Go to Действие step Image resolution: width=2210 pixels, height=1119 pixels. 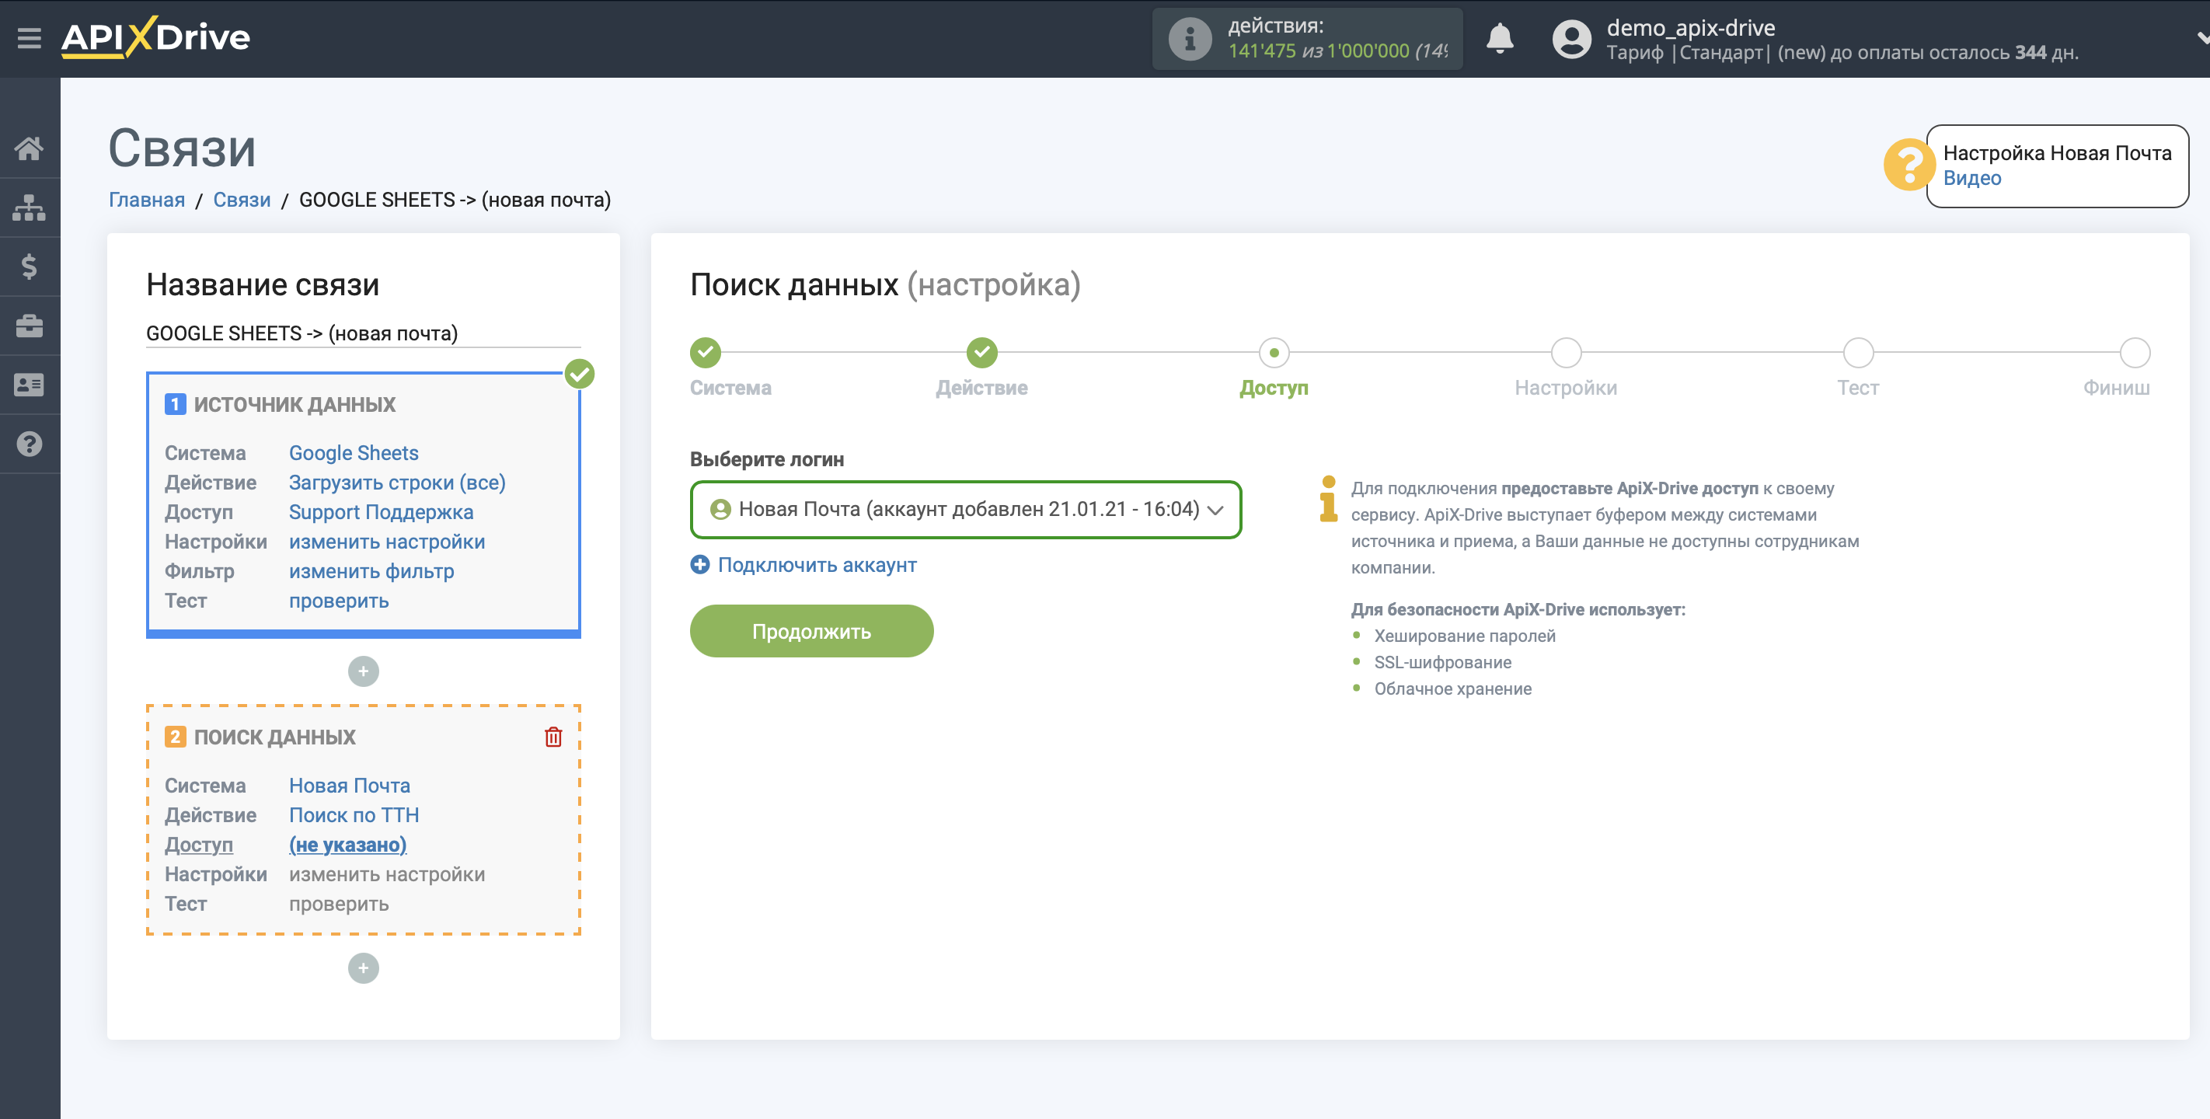pos(981,352)
